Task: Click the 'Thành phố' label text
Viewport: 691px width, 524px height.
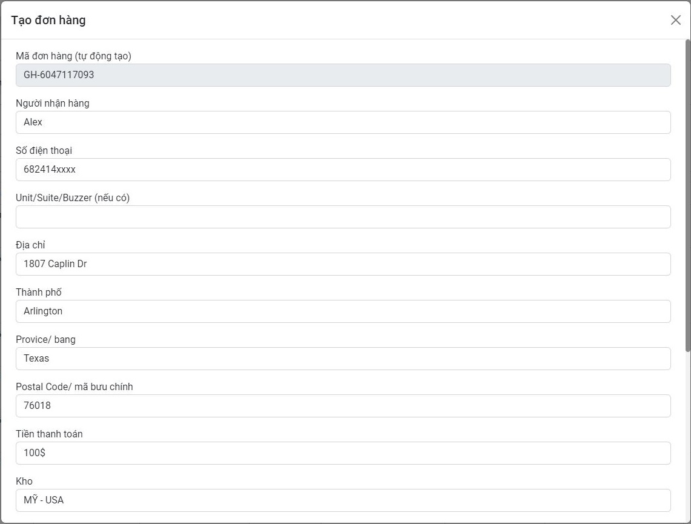Action: [39, 293]
